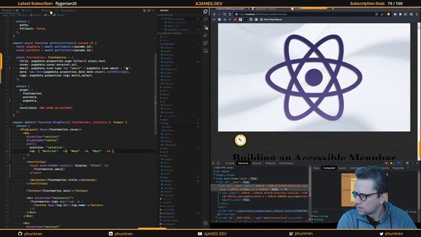421x237 pixels.
Task: Open the VS Code Manage gear icon
Action: point(205,223)
